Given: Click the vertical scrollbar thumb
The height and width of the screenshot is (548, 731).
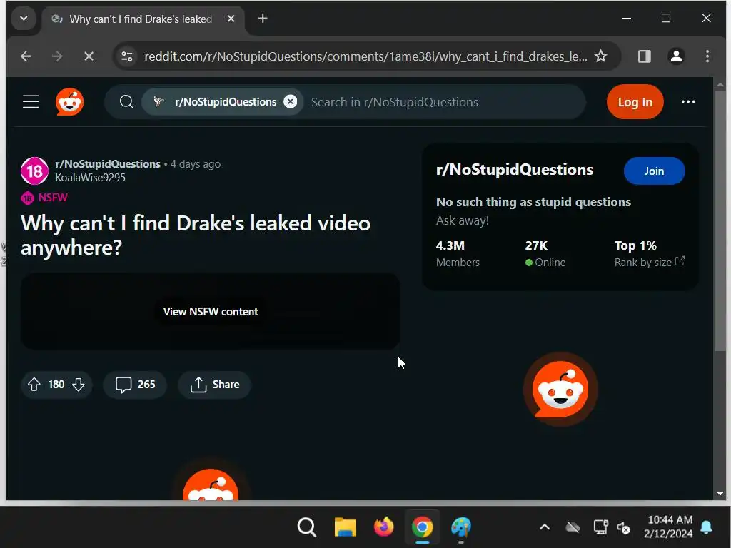Looking at the screenshot, I should (x=720, y=221).
